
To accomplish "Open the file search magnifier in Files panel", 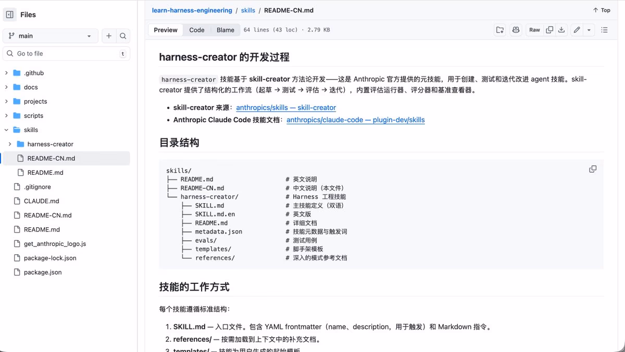I will click(x=123, y=36).
